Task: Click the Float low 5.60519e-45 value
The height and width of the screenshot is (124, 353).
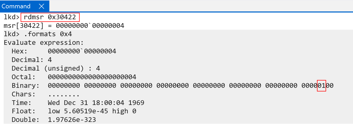Action: point(80,111)
